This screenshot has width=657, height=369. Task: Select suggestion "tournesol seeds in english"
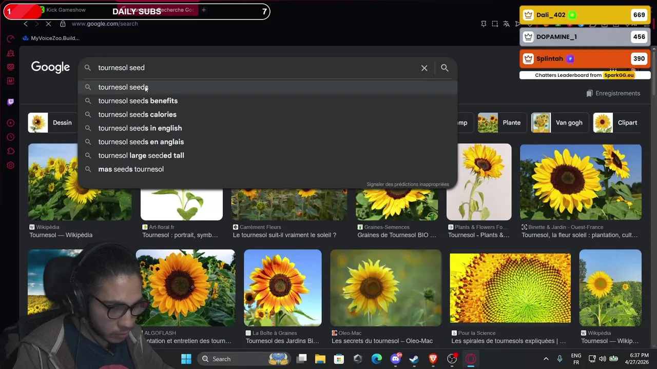[267, 128]
